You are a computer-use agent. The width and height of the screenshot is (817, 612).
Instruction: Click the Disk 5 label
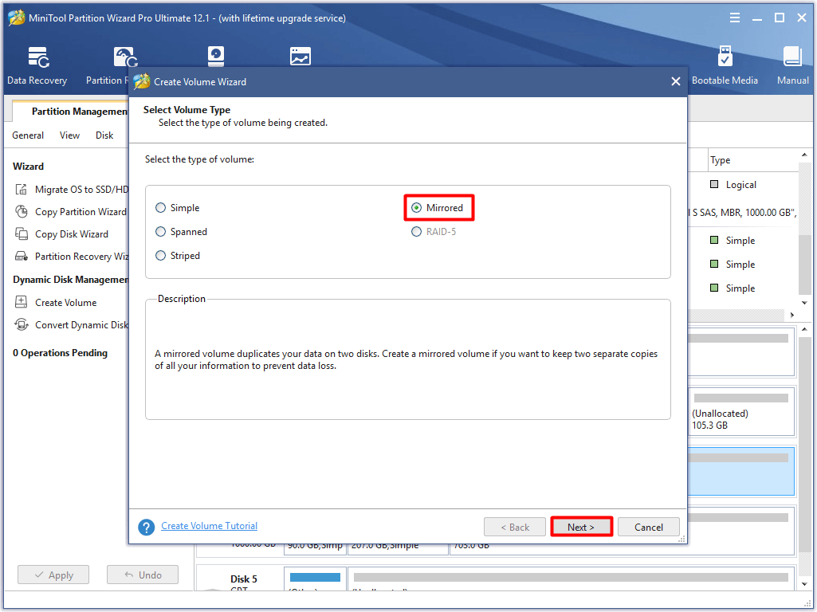(x=243, y=579)
